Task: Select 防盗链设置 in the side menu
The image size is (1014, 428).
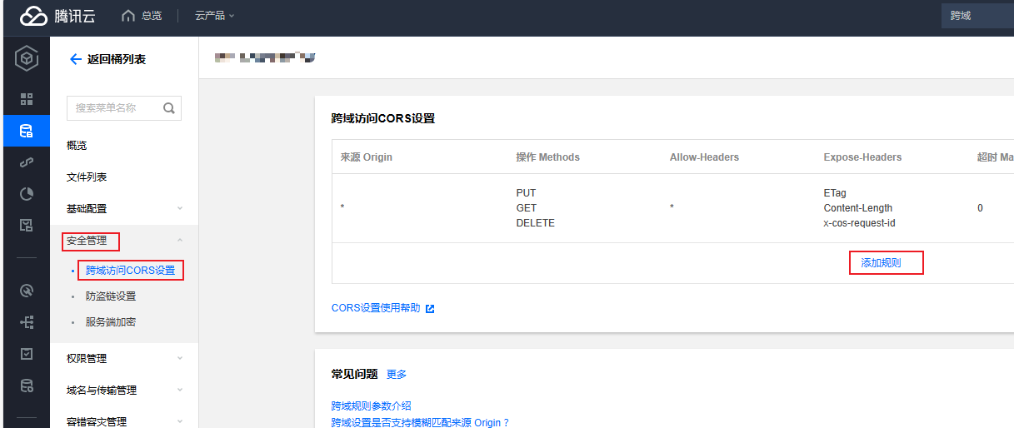Action: [111, 296]
